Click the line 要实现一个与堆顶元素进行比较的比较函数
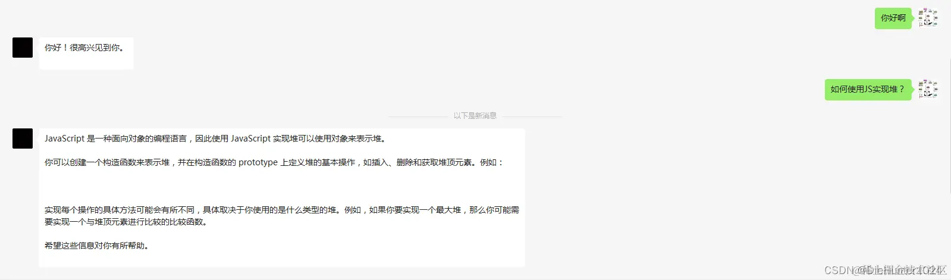The width and height of the screenshot is (951, 280). click(126, 222)
